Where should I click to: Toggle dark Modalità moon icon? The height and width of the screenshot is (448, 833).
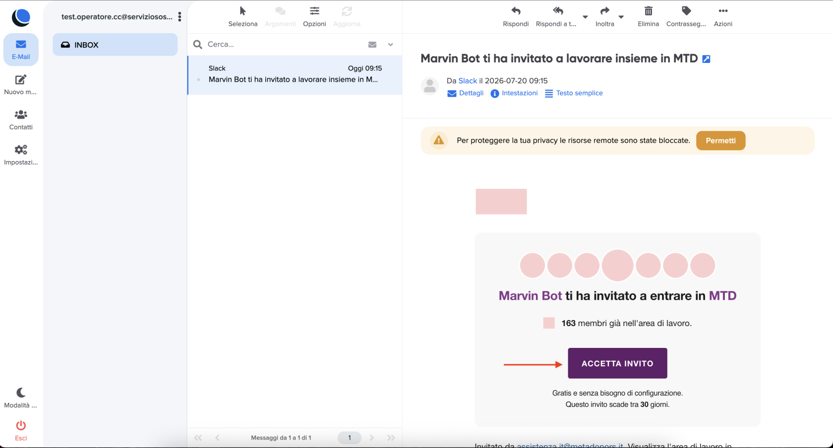[x=21, y=398]
